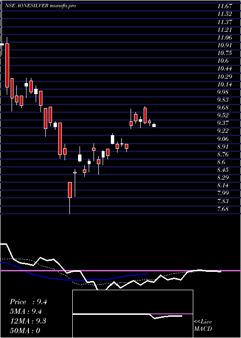Click the 10.14 price axis label
241x338 pixels.
[225, 84]
